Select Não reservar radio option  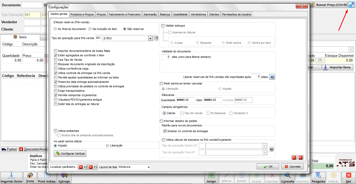click(x=125, y=29)
